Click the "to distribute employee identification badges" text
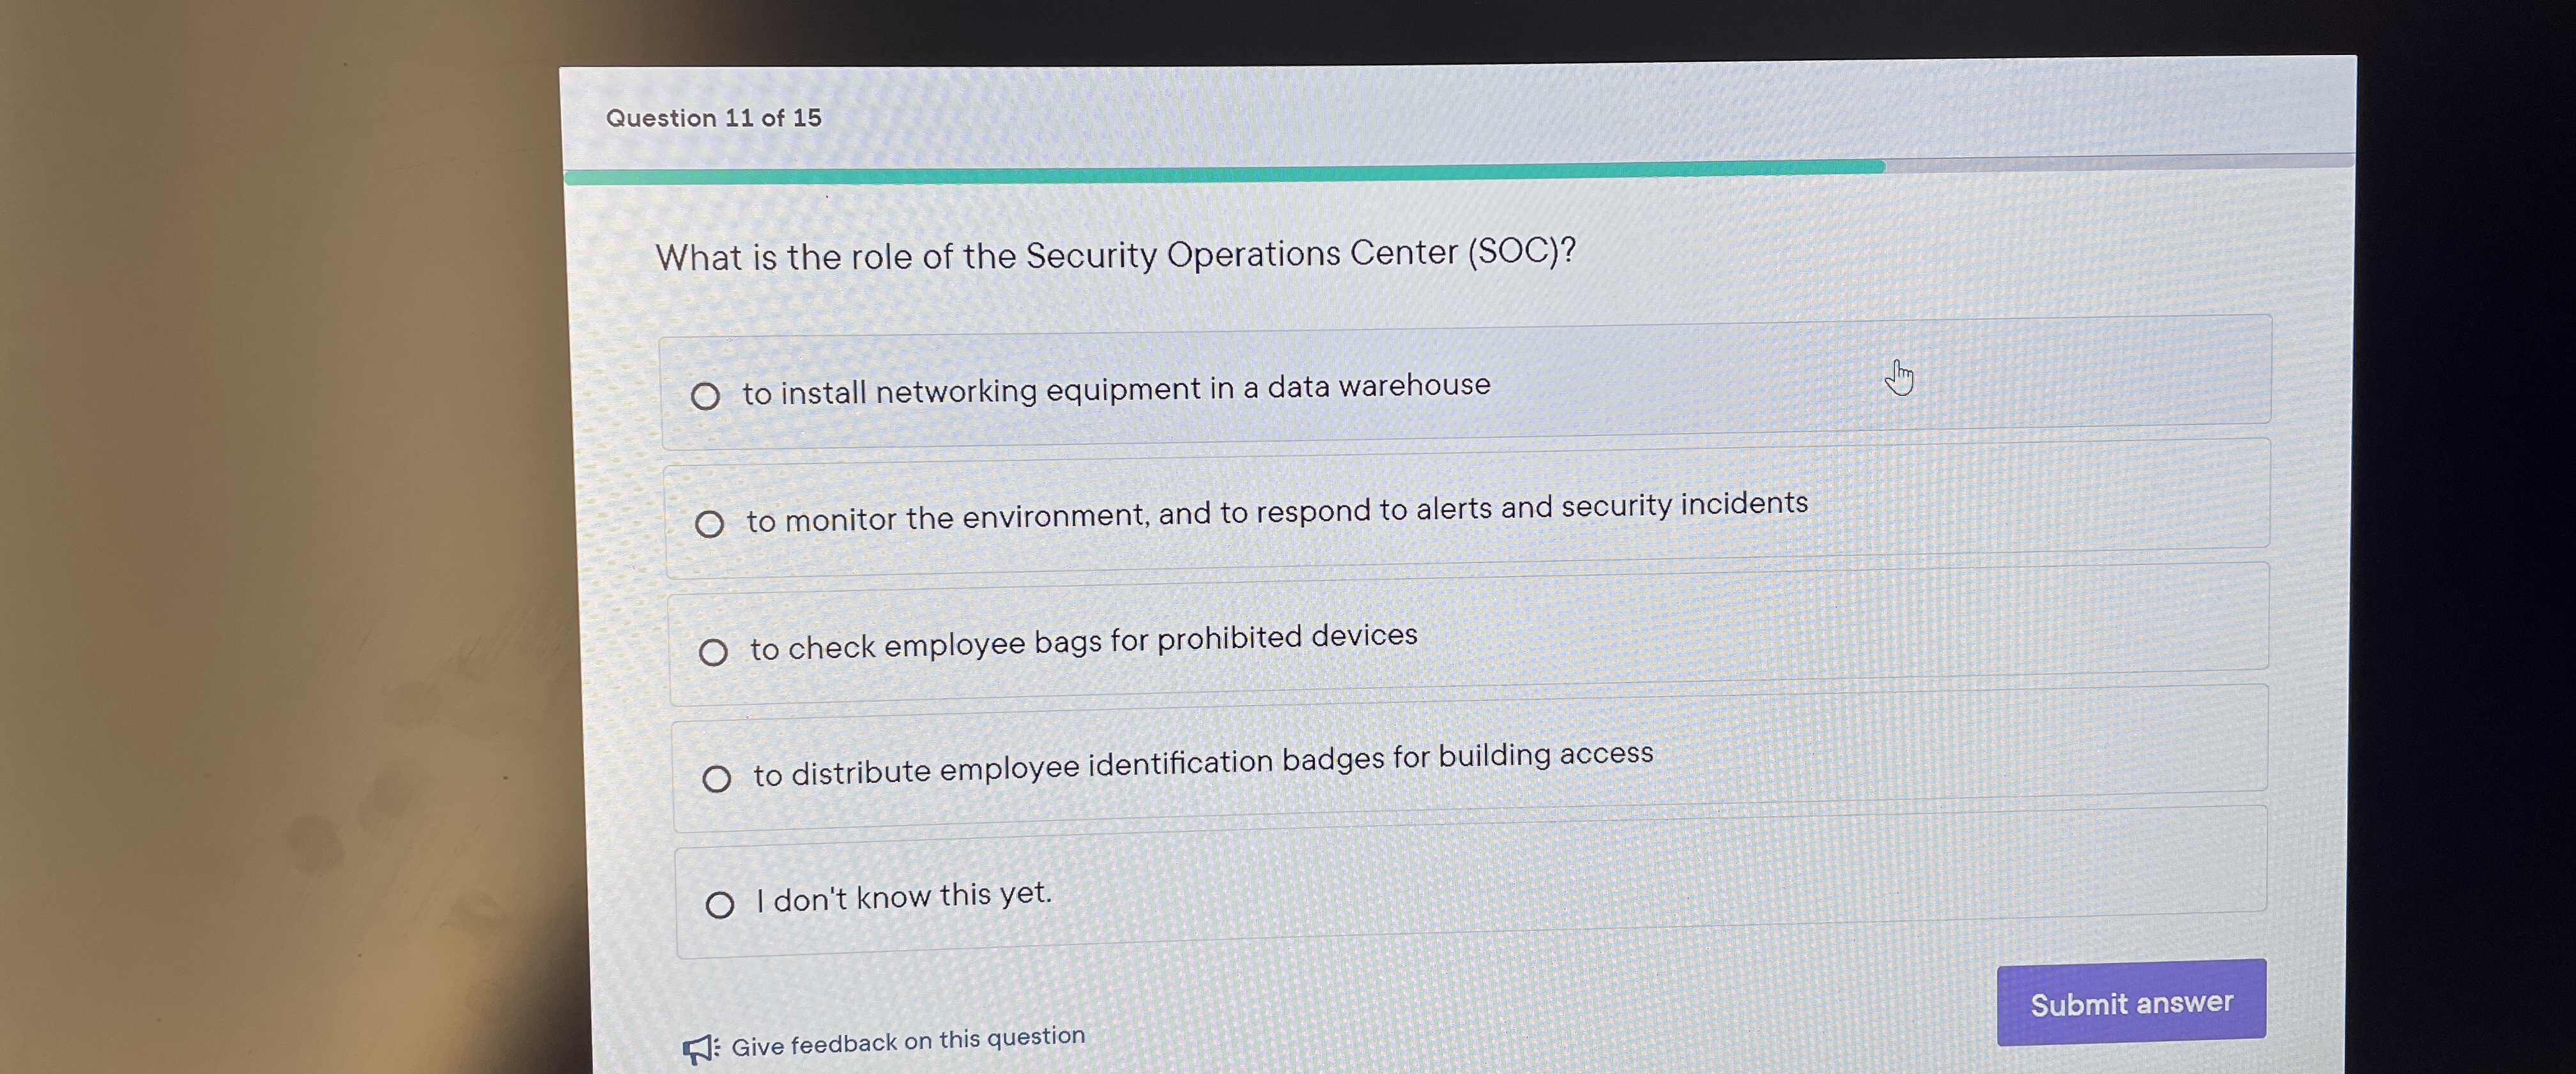This screenshot has width=2576, height=1074. click(x=1202, y=763)
